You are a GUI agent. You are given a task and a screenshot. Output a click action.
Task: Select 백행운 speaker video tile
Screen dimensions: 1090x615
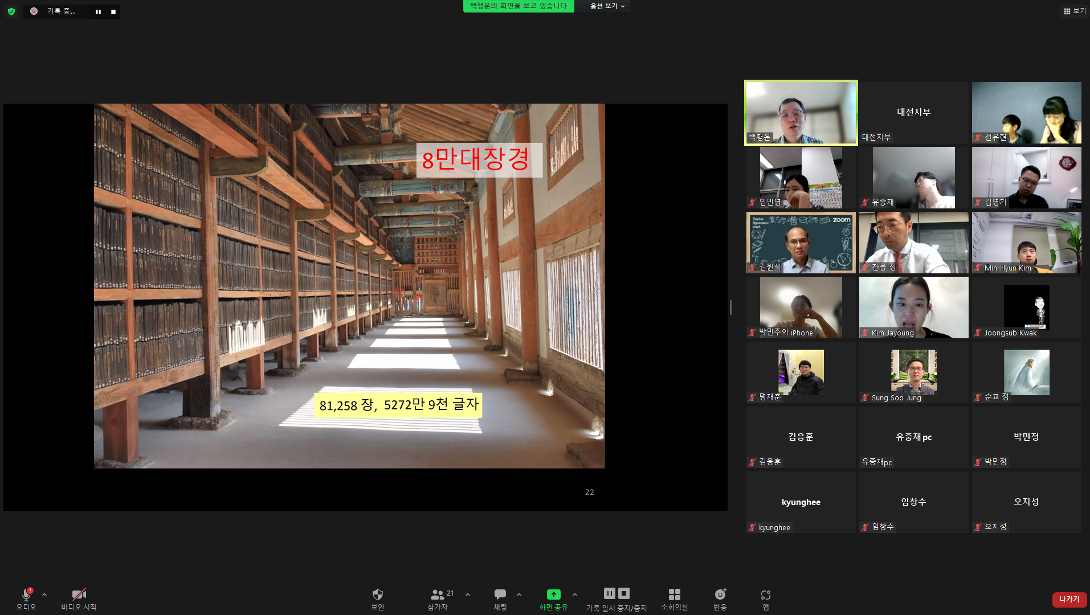coord(801,113)
